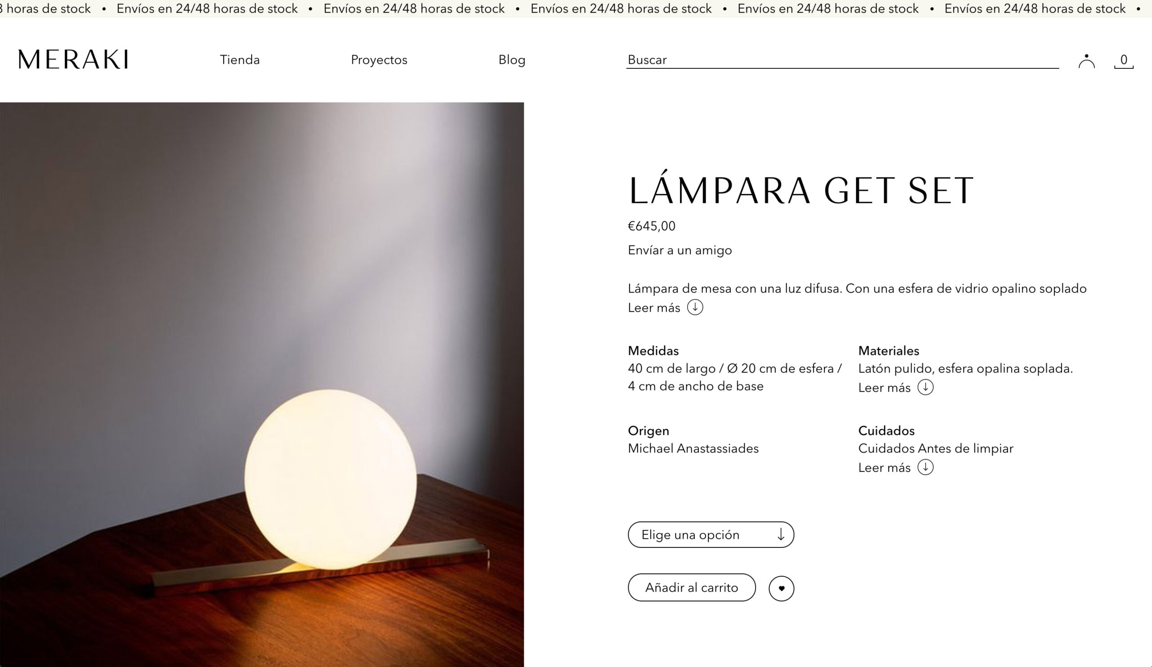Expand Materiales Leer más text
The image size is (1152, 667).
(884, 388)
